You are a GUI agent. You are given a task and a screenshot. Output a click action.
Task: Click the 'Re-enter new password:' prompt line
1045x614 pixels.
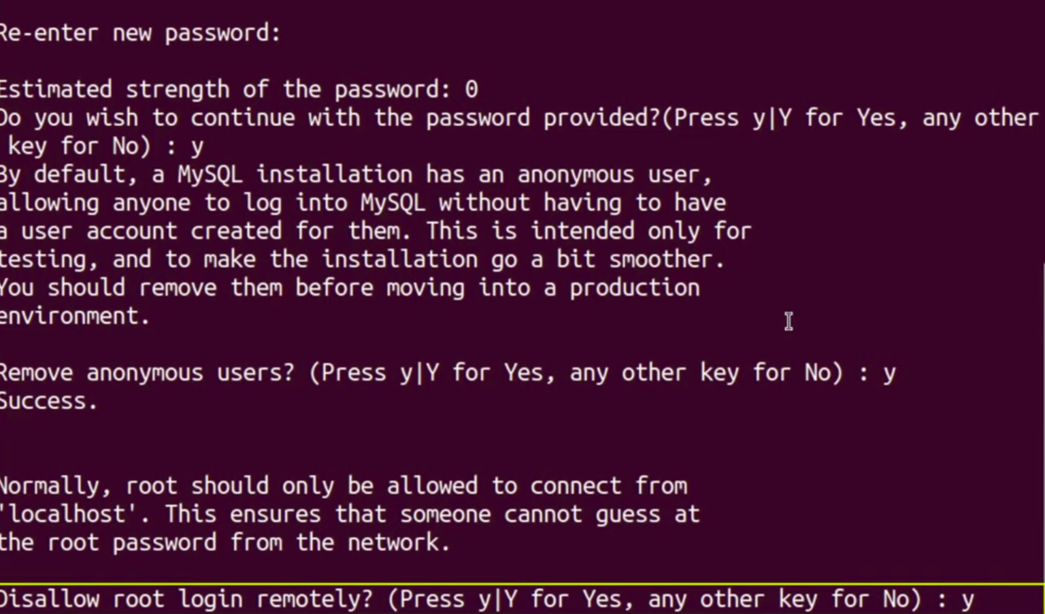pos(139,33)
